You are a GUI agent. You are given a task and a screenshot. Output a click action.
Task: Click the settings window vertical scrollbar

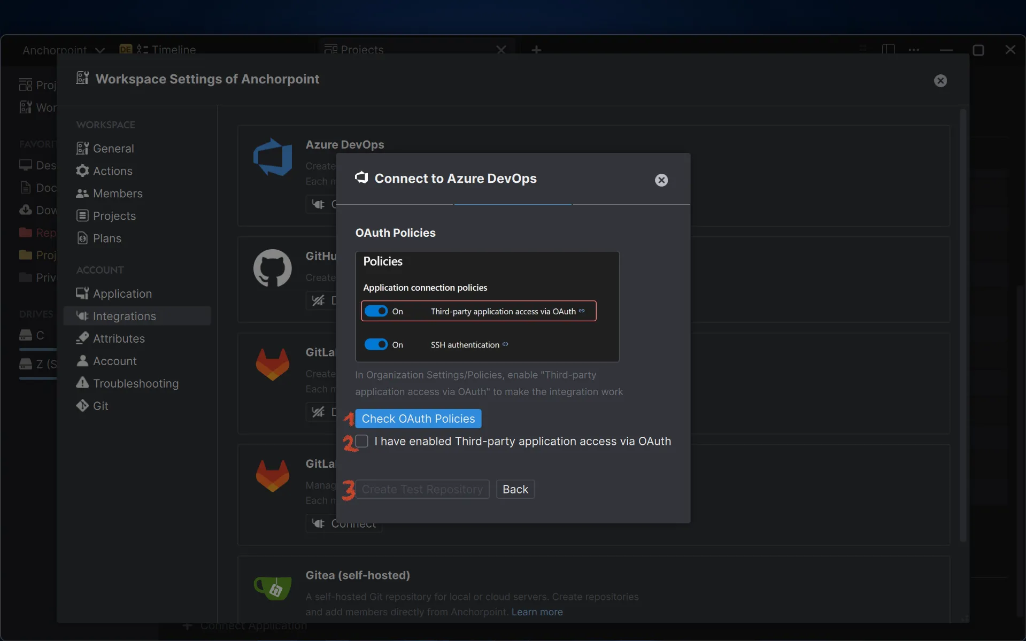point(963,326)
